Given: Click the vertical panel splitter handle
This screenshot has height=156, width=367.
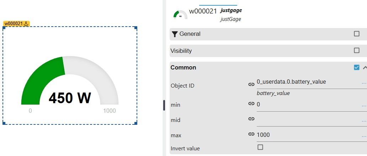Looking at the screenshot, I should pos(164,105).
